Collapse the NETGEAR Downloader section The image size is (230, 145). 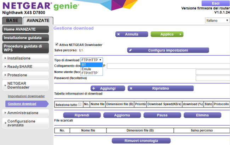pyautogui.click(x=25, y=85)
